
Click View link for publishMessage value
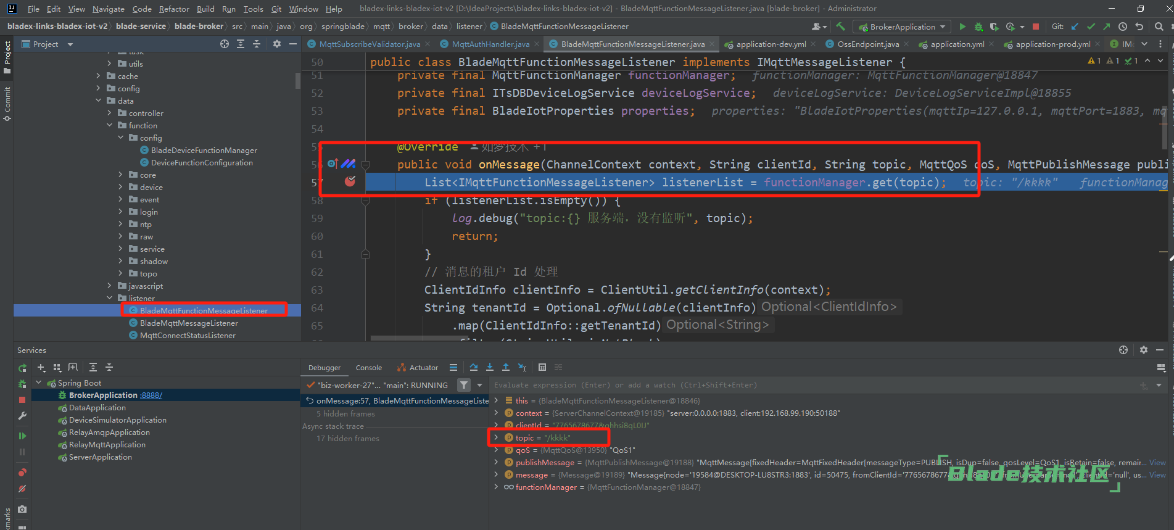click(x=1158, y=462)
